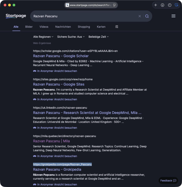Screen dimensions: 182x187
Task: Click the green macOS fullscreen button
Action: pos(14,5)
